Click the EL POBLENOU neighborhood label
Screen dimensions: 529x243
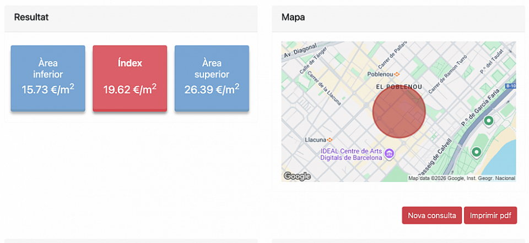point(399,87)
